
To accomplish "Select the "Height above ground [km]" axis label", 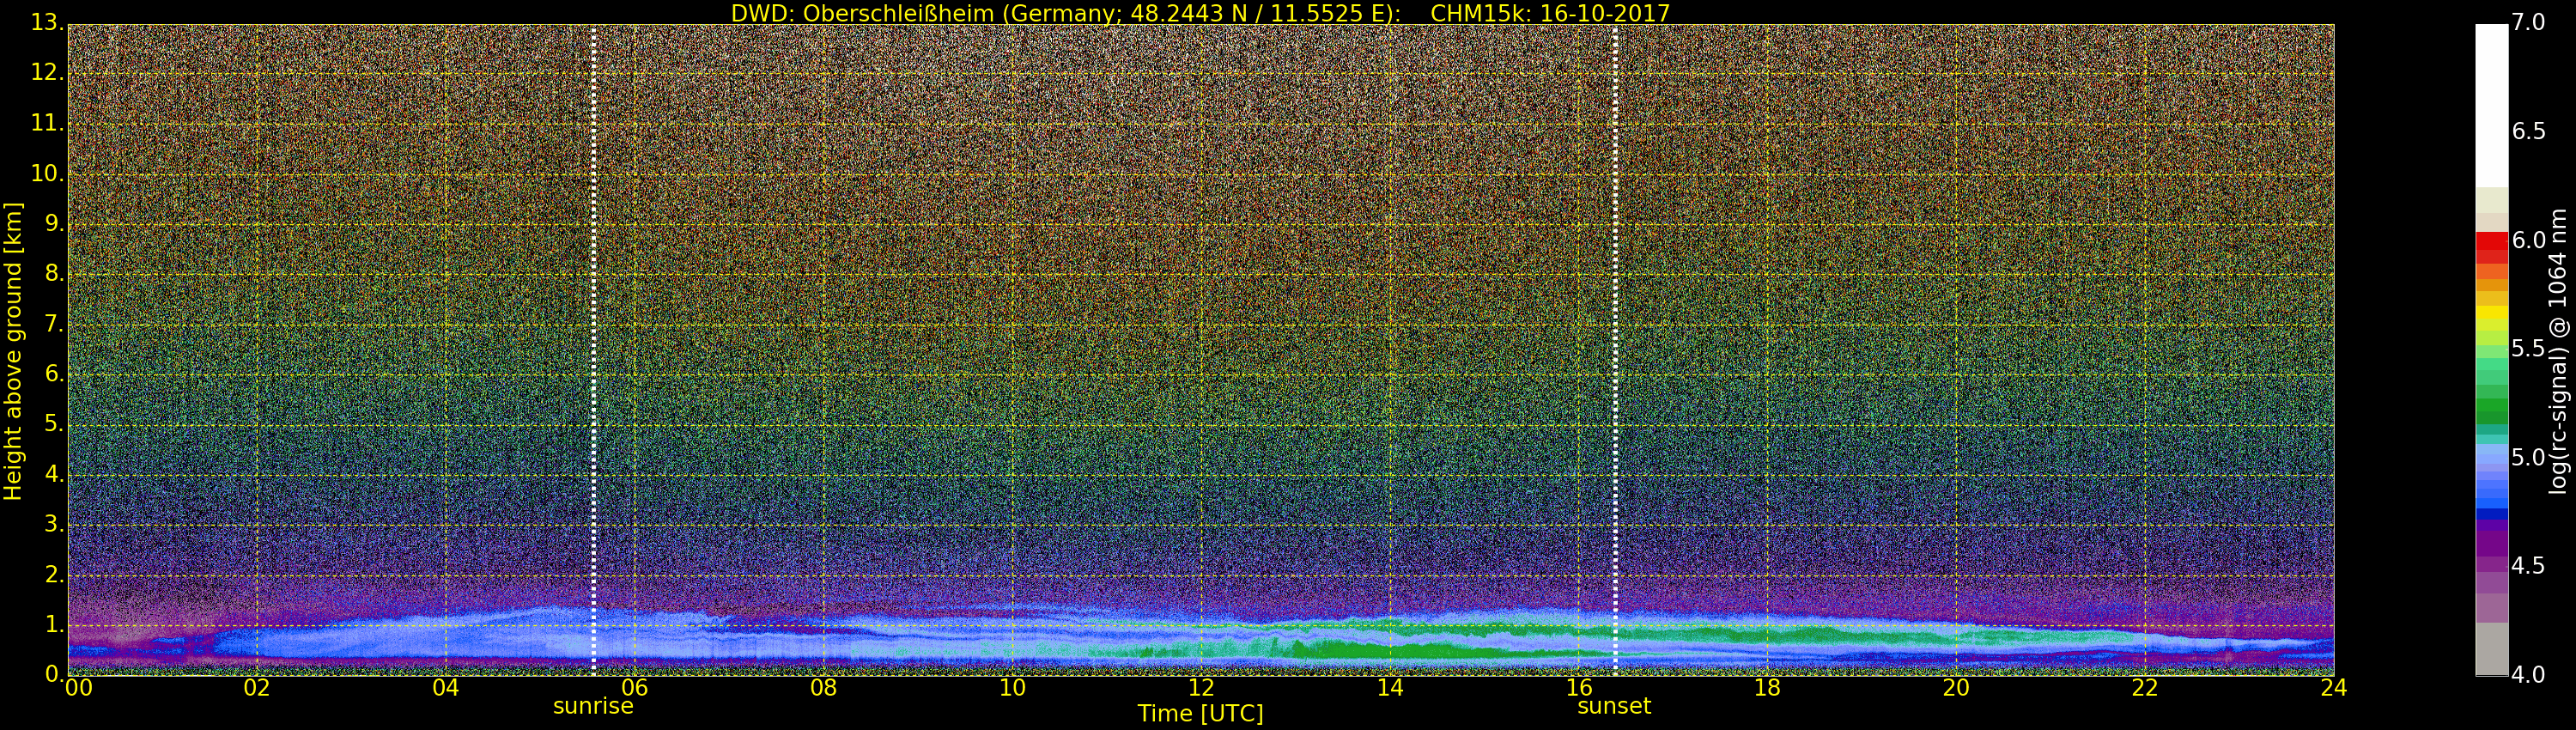I will pos(13,351).
